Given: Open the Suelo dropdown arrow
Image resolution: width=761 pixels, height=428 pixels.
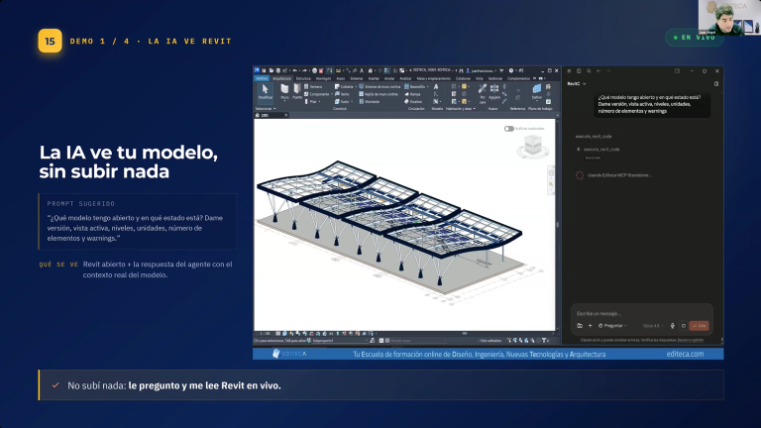Looking at the screenshot, I should coord(352,102).
